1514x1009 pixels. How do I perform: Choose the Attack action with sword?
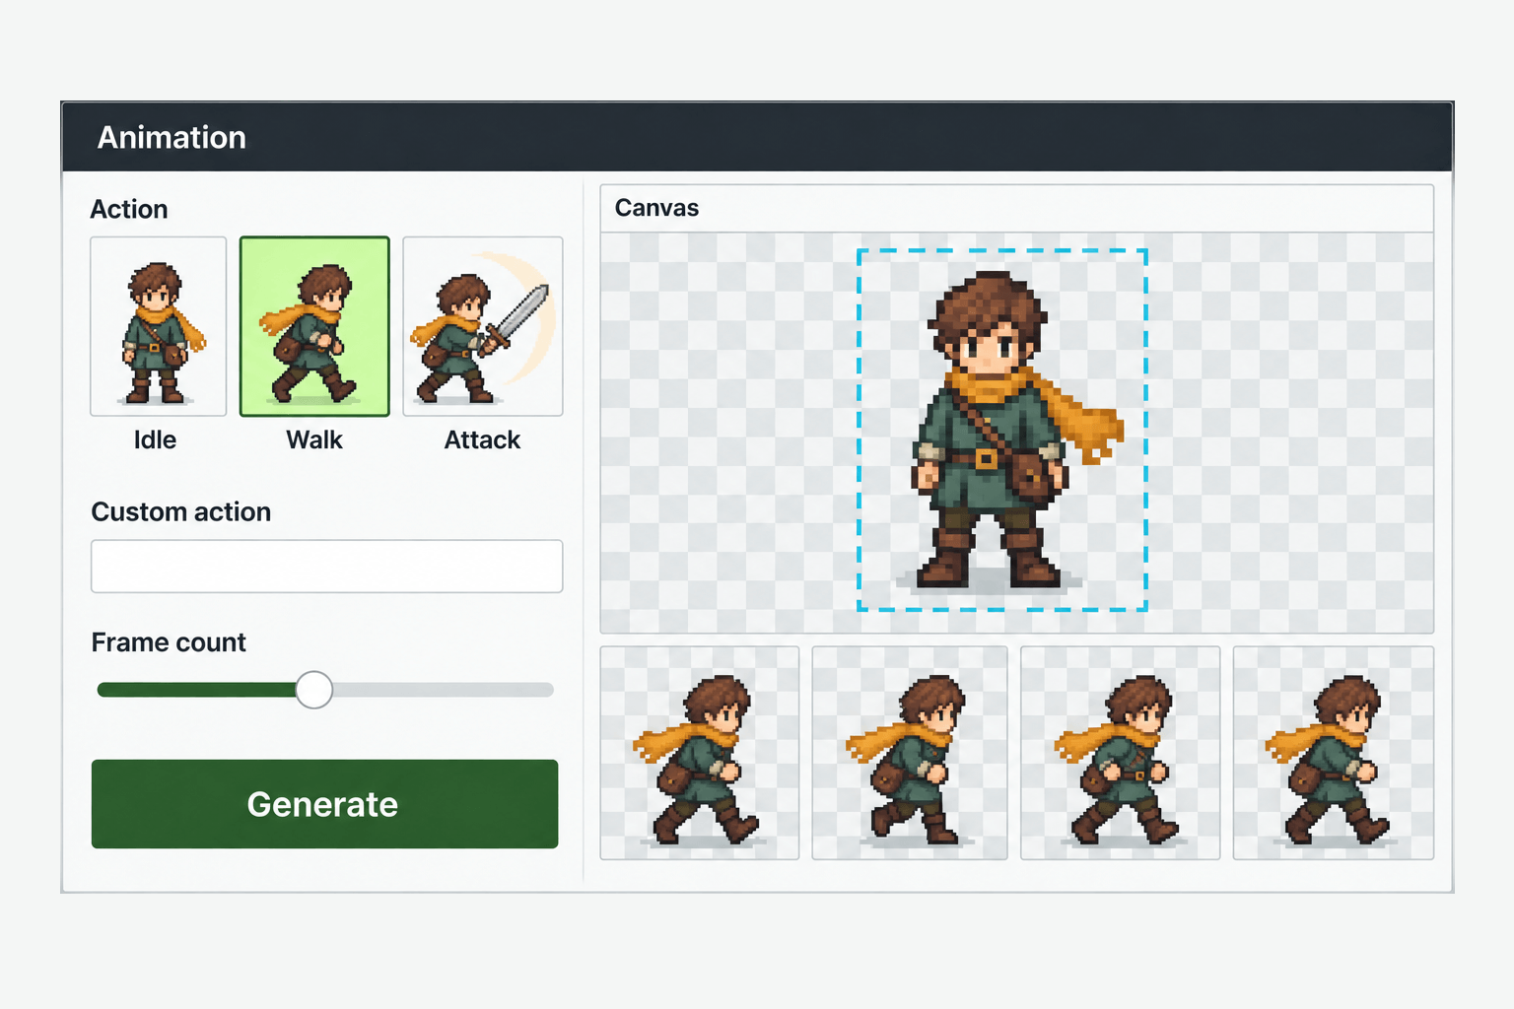coord(483,326)
